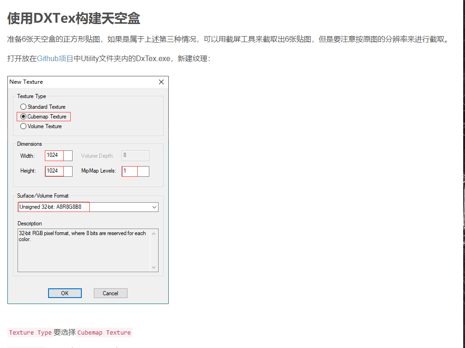Click the inline code Cubemap Texture
The height and width of the screenshot is (348, 465).
coord(104,333)
